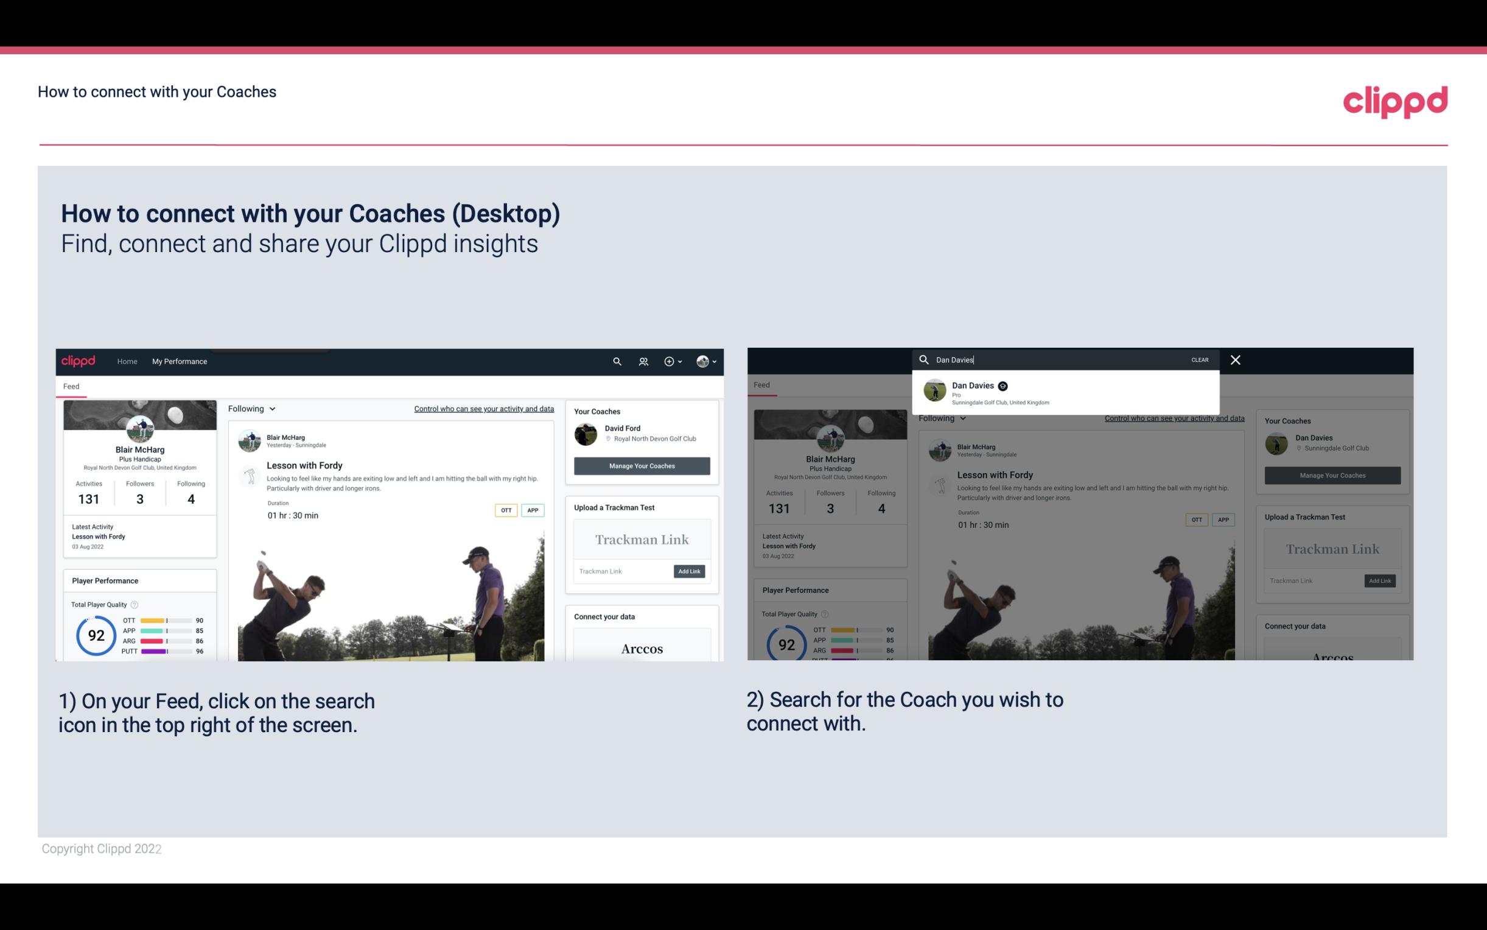The height and width of the screenshot is (930, 1487).
Task: Click Manage Your Coaches button
Action: [x=642, y=466]
